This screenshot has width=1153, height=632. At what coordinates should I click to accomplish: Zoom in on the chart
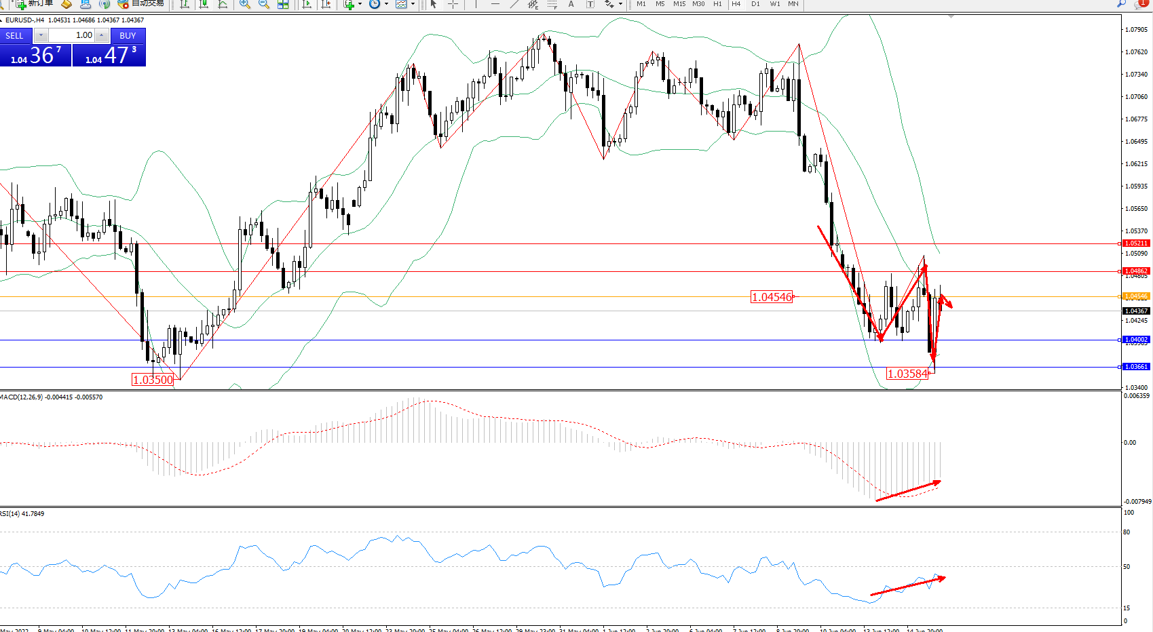[x=245, y=5]
